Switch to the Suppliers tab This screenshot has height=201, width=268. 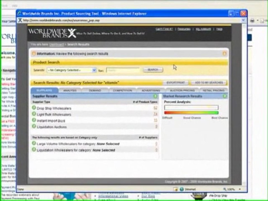44,90
